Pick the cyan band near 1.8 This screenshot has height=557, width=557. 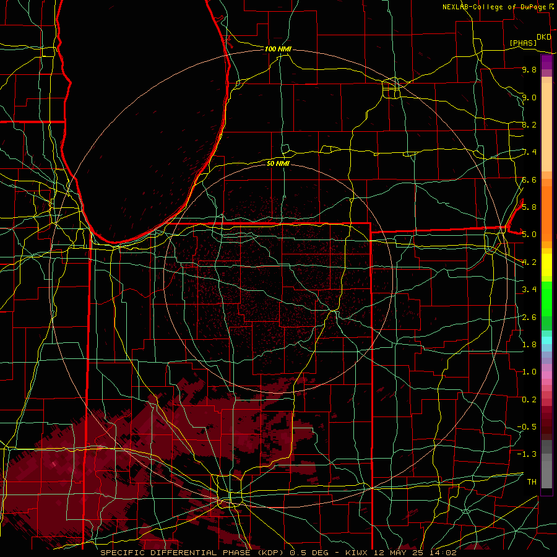[x=546, y=340]
